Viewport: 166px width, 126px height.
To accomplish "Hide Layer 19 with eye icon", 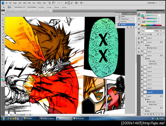I will coord(142,38).
